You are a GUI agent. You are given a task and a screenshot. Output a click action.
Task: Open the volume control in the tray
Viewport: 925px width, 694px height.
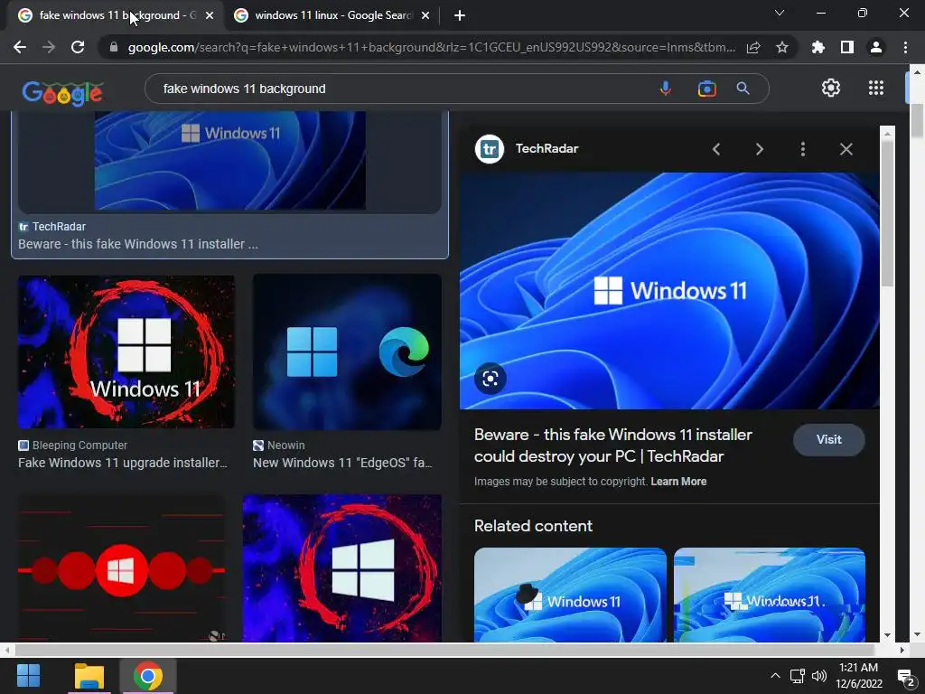click(819, 676)
